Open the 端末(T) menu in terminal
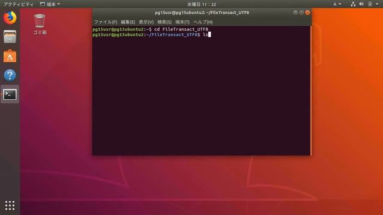The height and width of the screenshot is (215, 383). point(183,22)
